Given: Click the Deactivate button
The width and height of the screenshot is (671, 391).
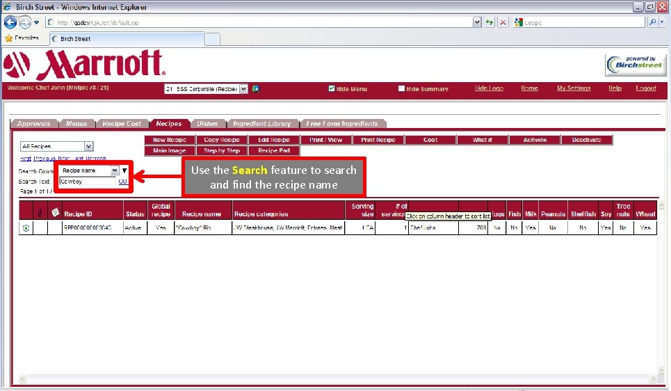Looking at the screenshot, I should coord(587,140).
